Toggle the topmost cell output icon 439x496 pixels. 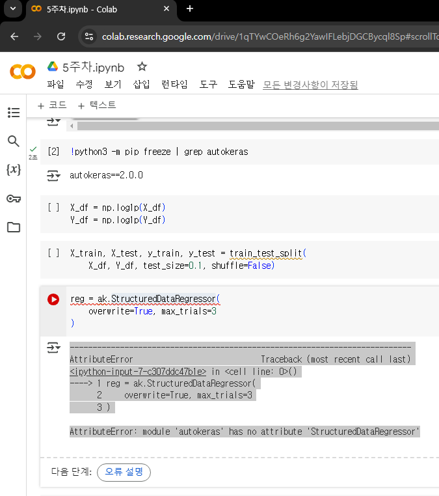tap(53, 122)
